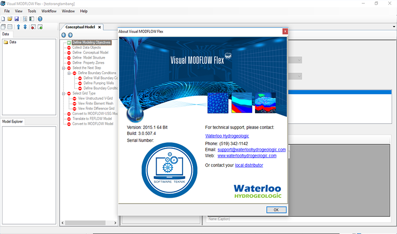Image resolution: width=397 pixels, height=234 pixels.
Task: Select View Unstructured V-Grid step
Action: [x=95, y=98]
